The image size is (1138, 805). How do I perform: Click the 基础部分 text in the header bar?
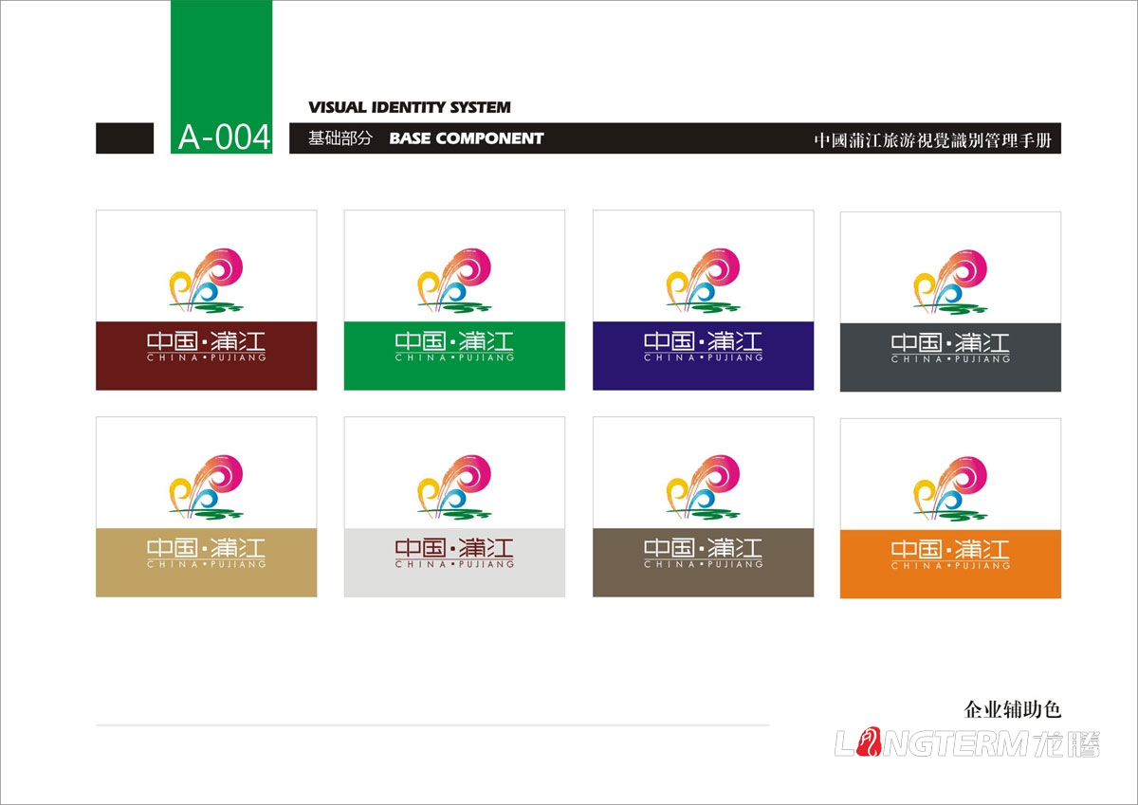(x=340, y=138)
